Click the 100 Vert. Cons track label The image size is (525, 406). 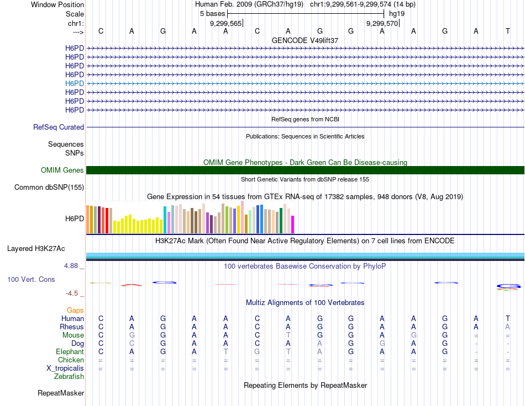click(31, 280)
